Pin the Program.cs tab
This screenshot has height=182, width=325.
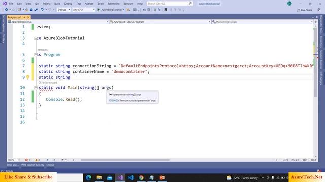tap(24, 17)
